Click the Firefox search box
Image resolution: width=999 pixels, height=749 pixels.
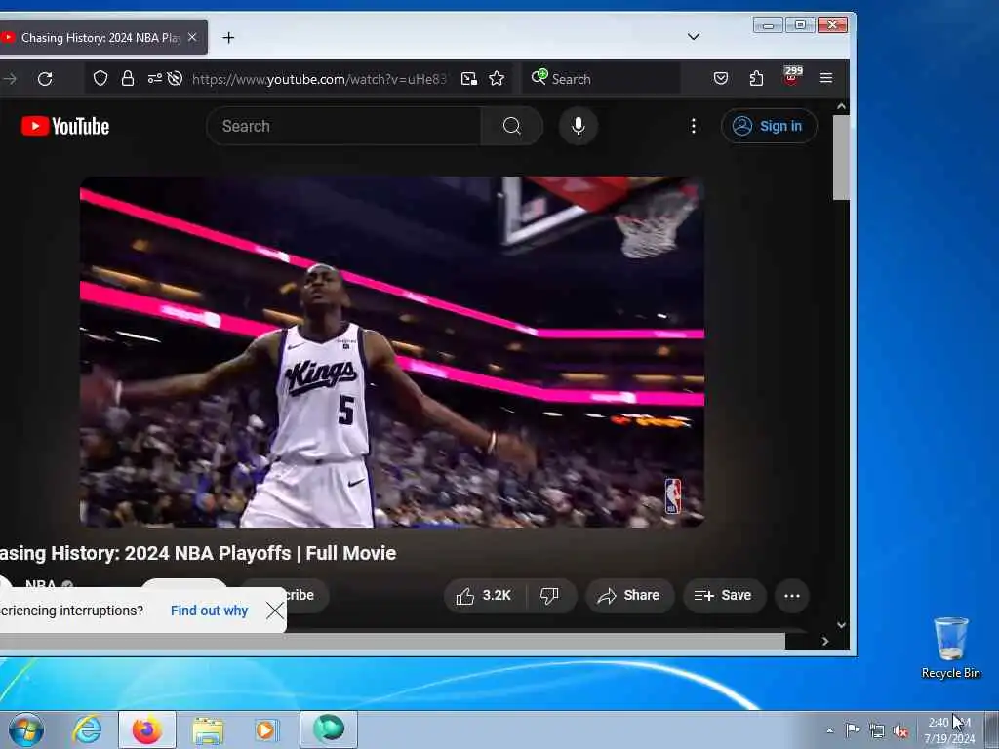coord(601,79)
